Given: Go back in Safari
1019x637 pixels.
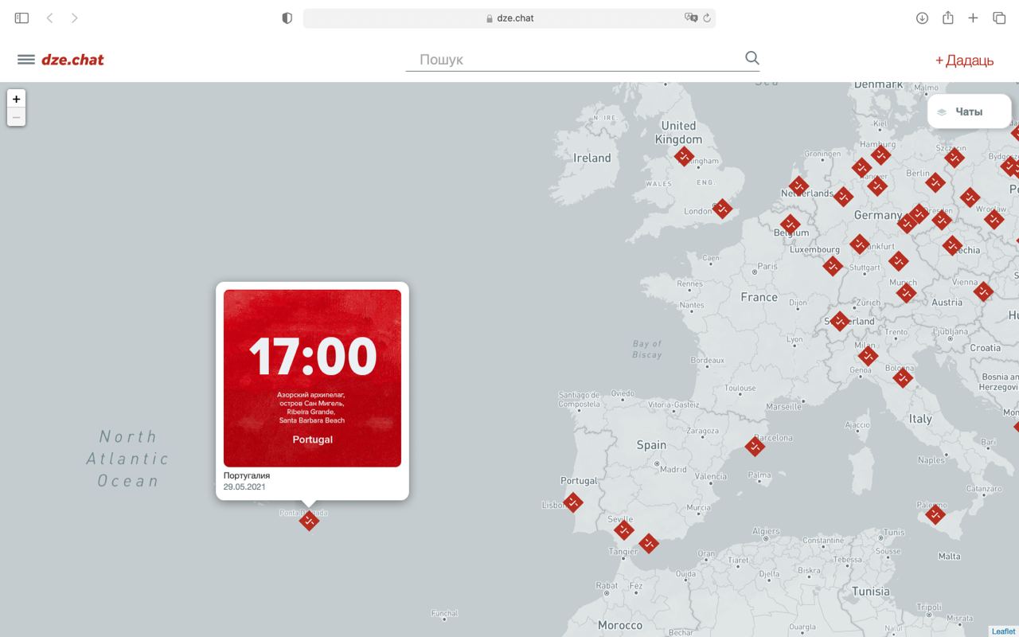Looking at the screenshot, I should click(x=49, y=18).
